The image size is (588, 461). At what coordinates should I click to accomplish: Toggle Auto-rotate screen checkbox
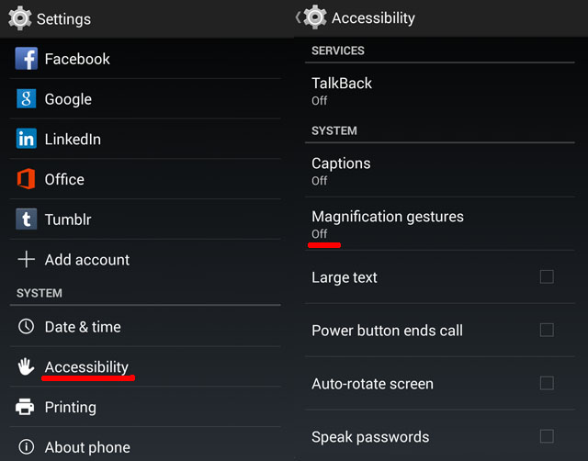[x=547, y=384]
